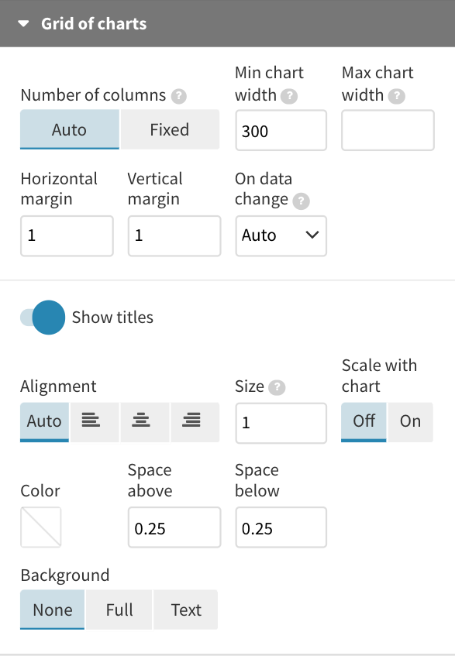Viewport: 455px width, 656px height.
Task: Open the Max chart width help tooltip
Action: click(x=397, y=95)
